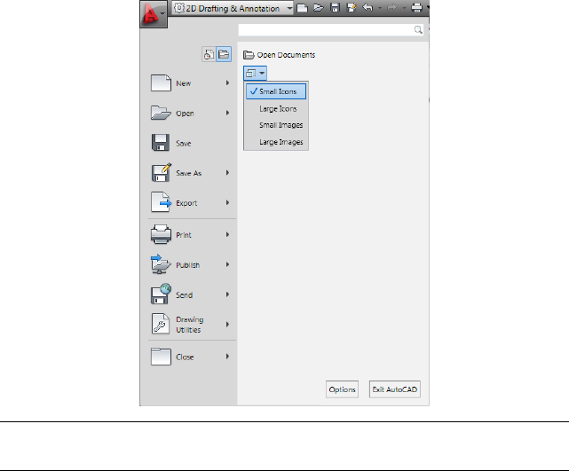This screenshot has height=471, width=569.
Task: Click the Export page arrow icon
Action: click(x=162, y=202)
